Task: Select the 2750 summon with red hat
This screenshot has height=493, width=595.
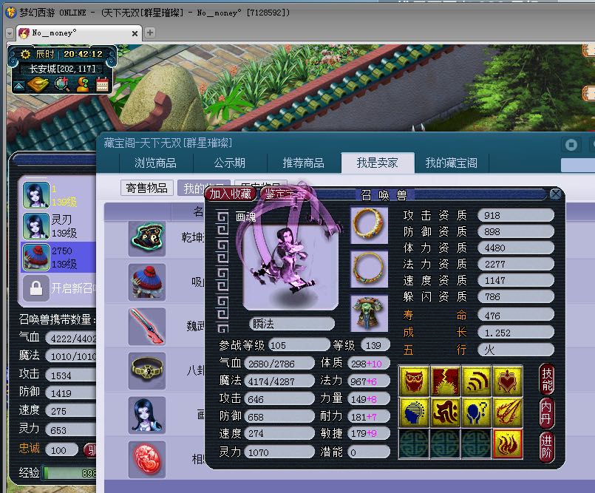Action: point(36,257)
